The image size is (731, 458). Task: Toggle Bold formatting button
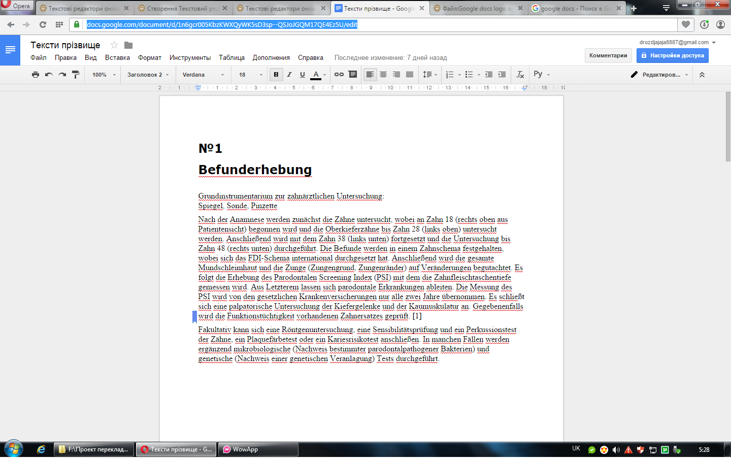point(276,75)
